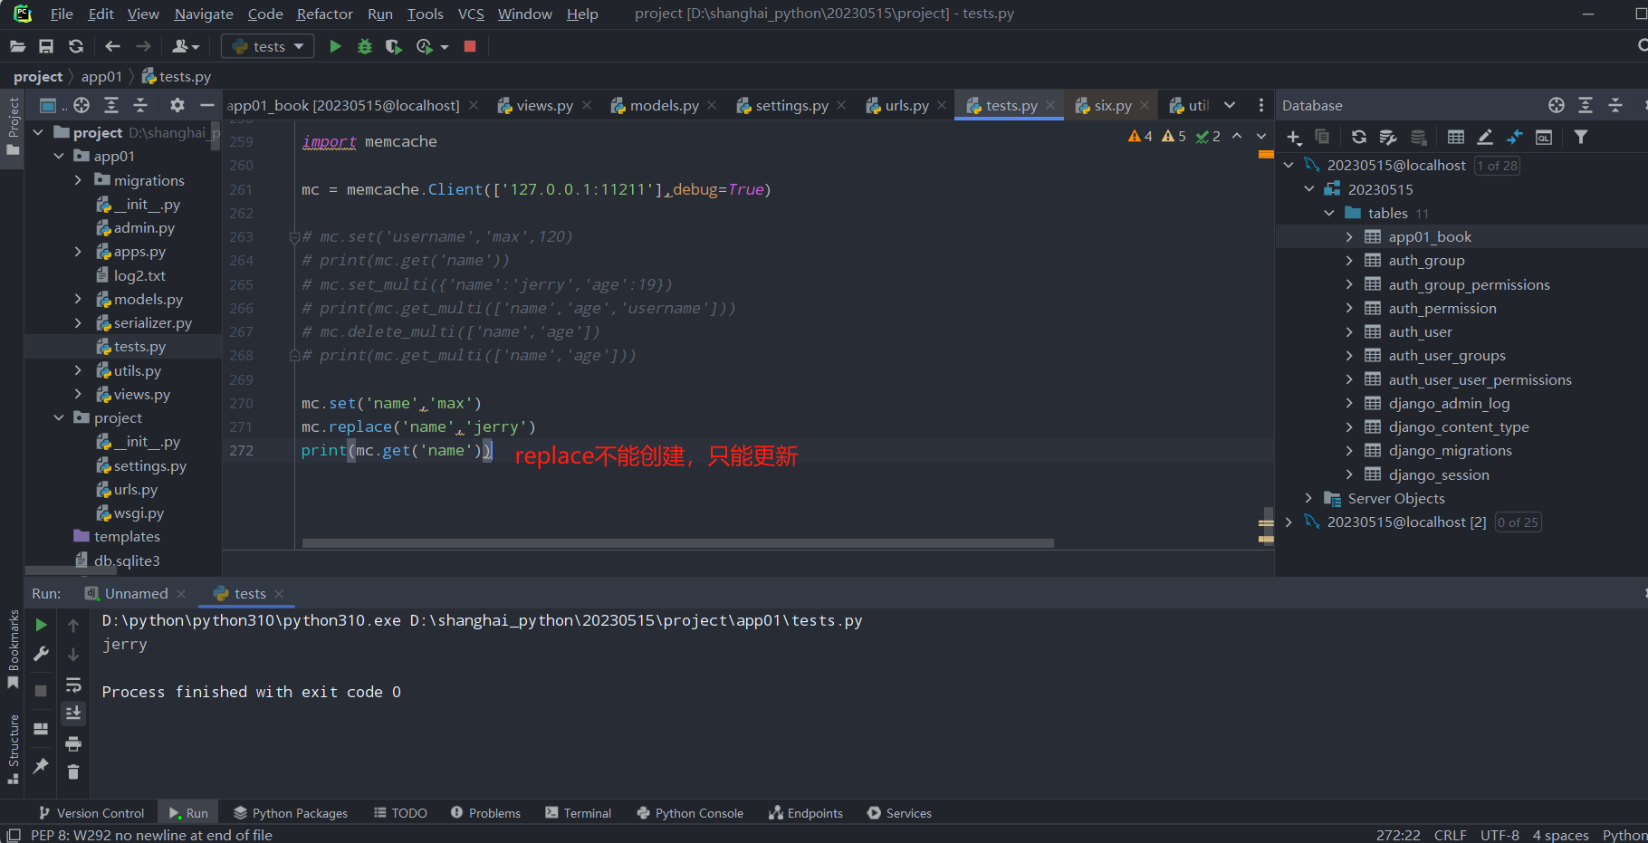The image size is (1648, 843).
Task: Stop the process with red square icon
Action: pos(470,46)
